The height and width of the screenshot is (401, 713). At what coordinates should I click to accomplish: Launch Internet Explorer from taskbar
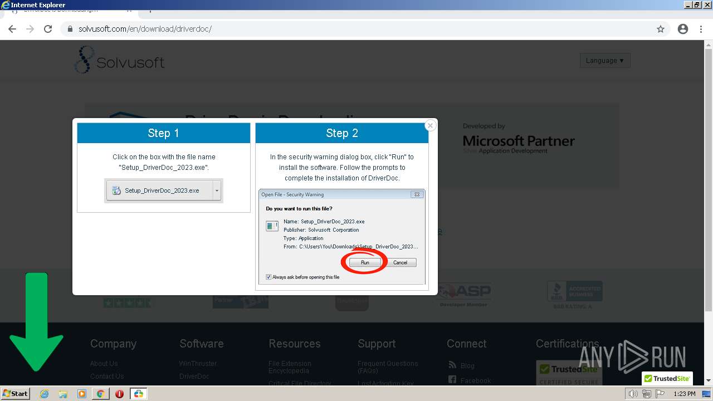coord(45,394)
